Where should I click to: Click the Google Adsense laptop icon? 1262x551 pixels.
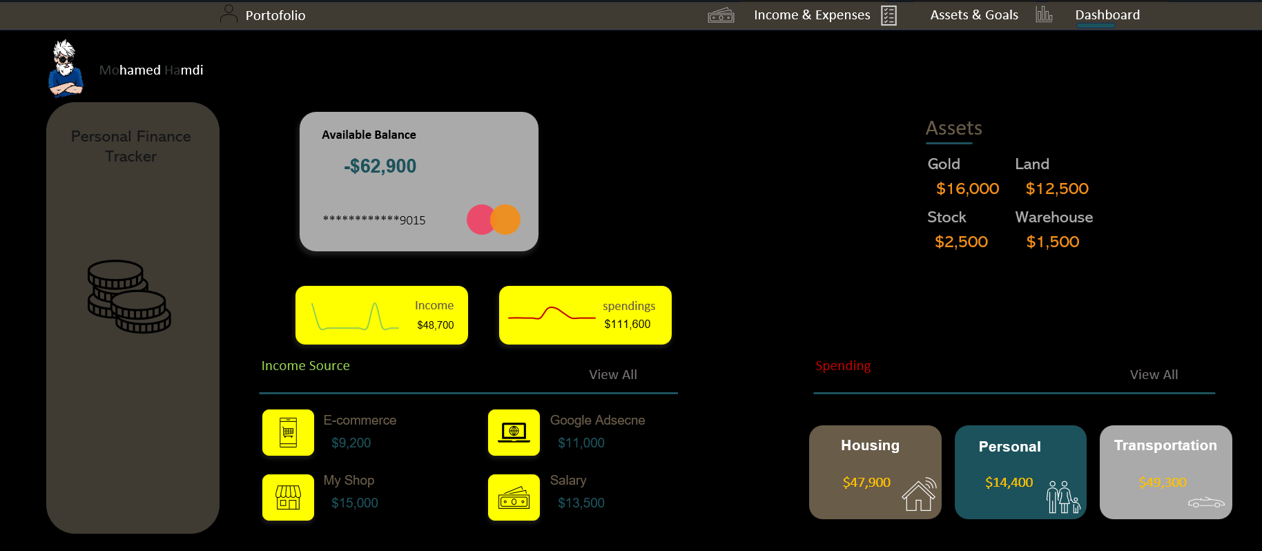coord(514,433)
